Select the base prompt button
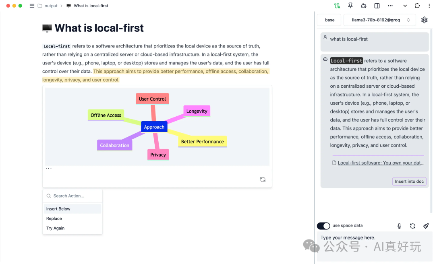This screenshot has height=264, width=435. click(329, 20)
